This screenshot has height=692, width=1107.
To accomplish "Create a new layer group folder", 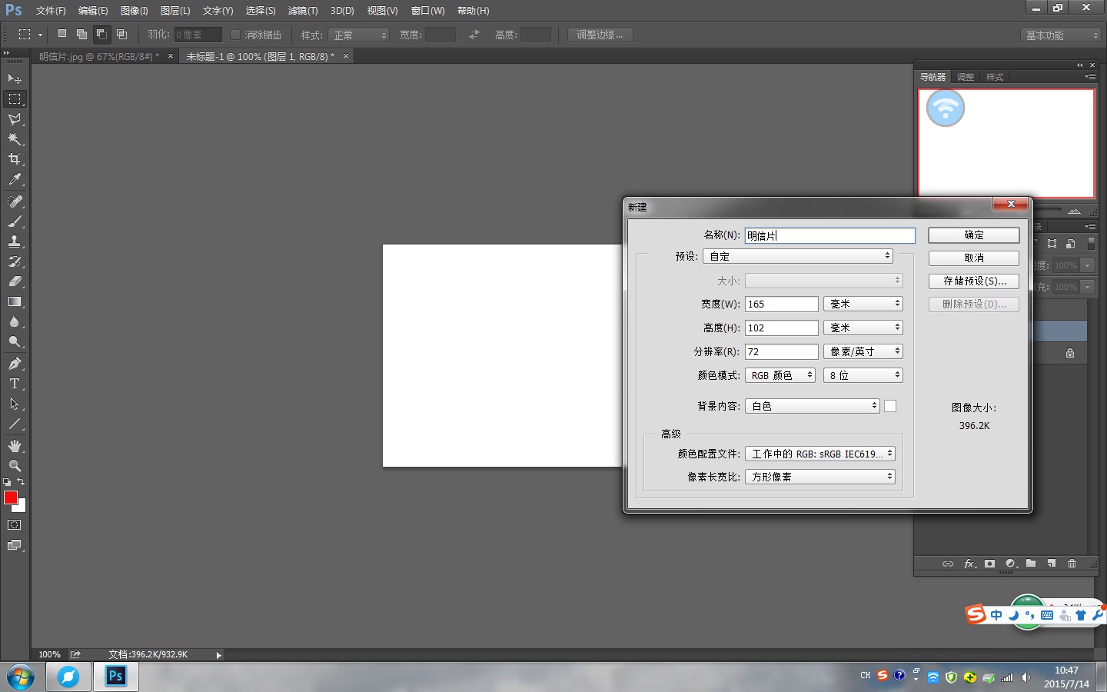I will tap(1031, 564).
